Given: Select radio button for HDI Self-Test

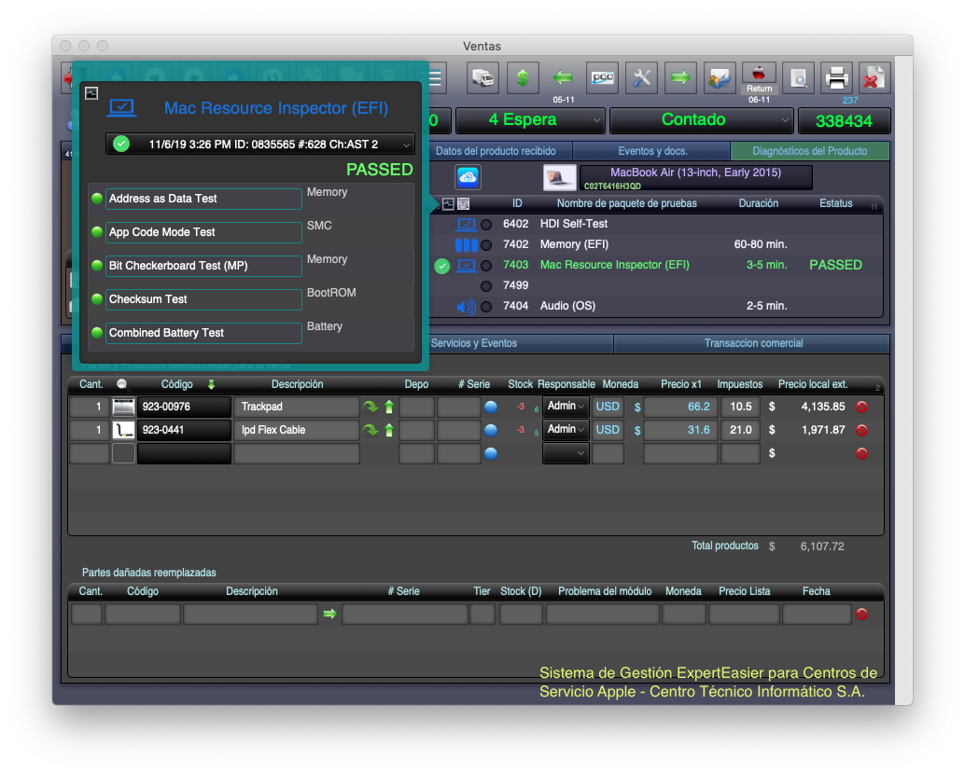Looking at the screenshot, I should click(486, 225).
